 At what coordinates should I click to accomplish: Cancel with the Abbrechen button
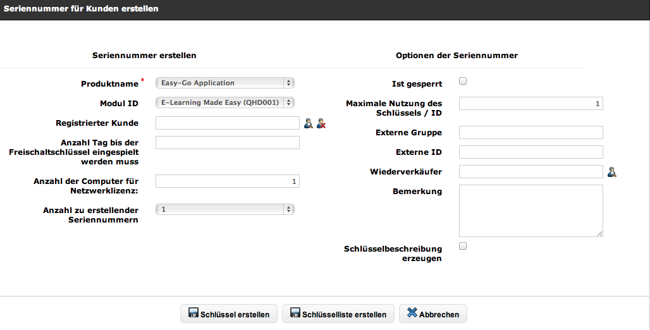click(433, 314)
